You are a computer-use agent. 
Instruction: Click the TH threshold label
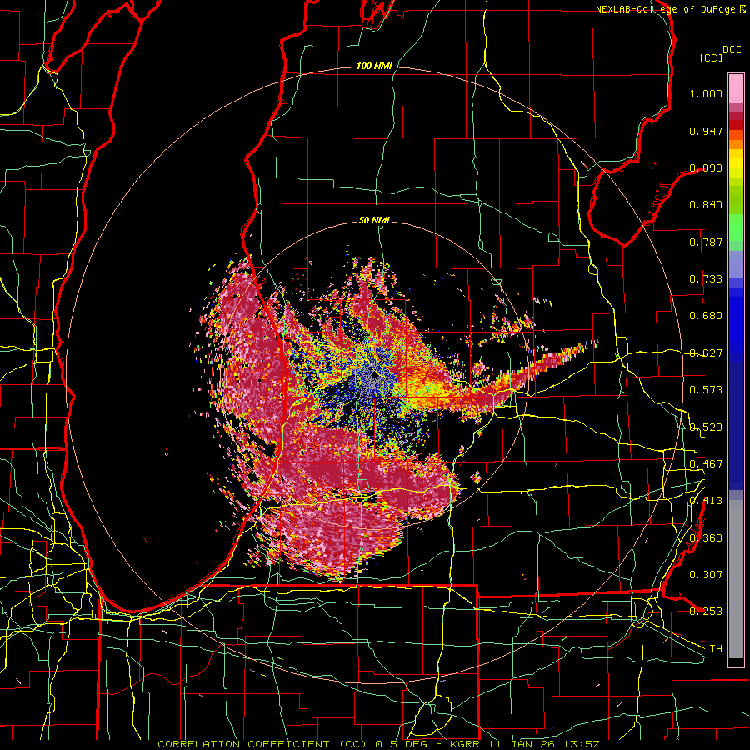point(716,649)
